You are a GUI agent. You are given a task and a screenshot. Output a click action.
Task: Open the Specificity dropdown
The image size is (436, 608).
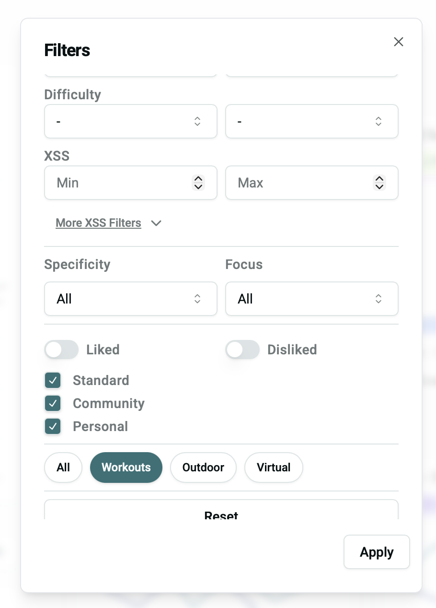pyautogui.click(x=130, y=299)
